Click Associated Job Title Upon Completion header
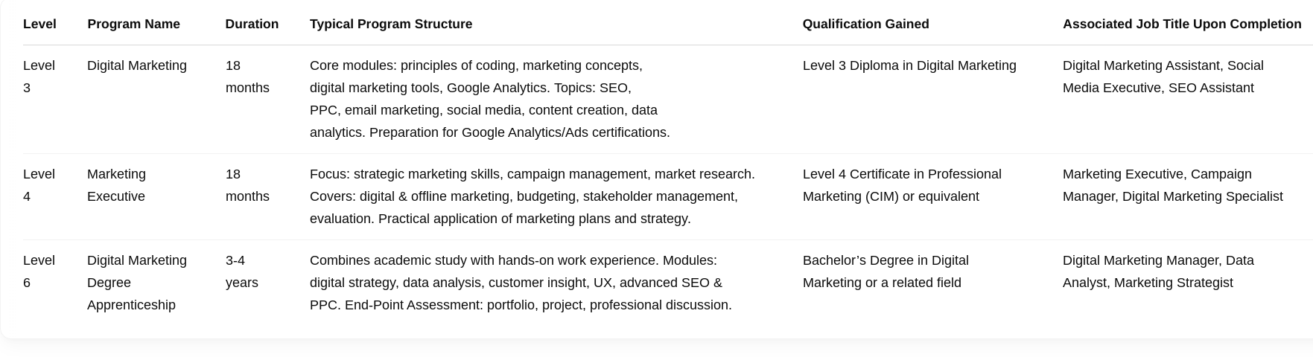Screen dimensions: 1313x357 tap(1182, 24)
